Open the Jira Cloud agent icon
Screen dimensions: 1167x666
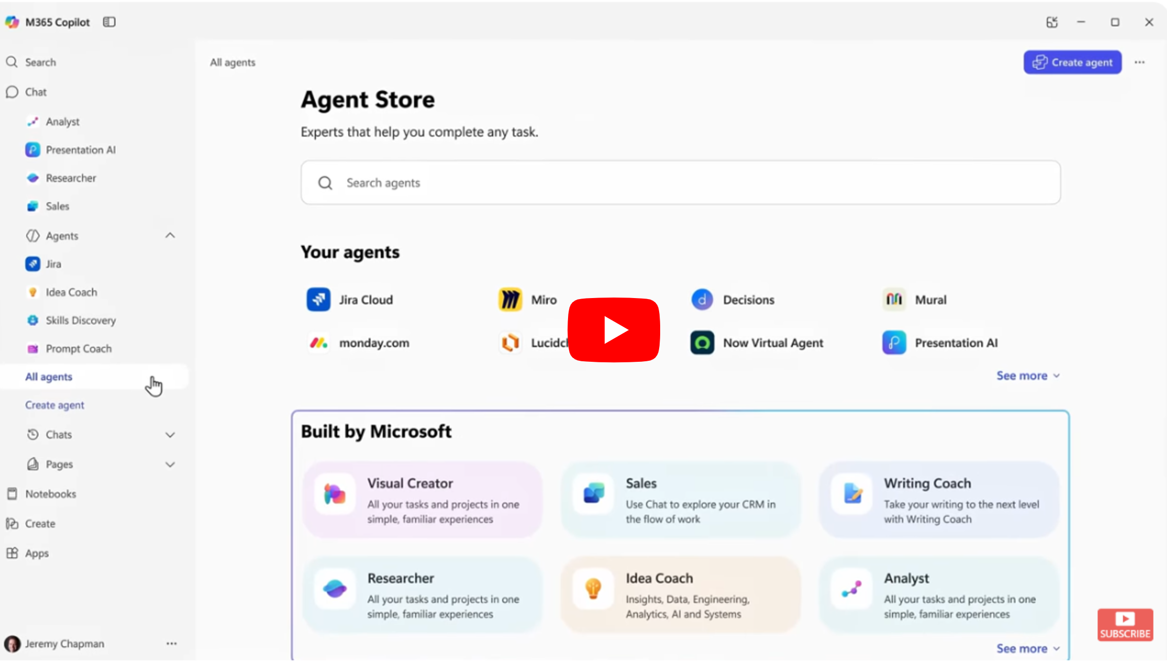pos(319,300)
